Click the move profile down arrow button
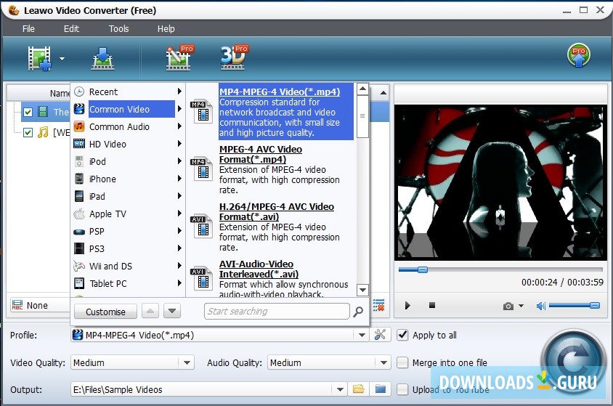The image size is (613, 406). tap(172, 312)
